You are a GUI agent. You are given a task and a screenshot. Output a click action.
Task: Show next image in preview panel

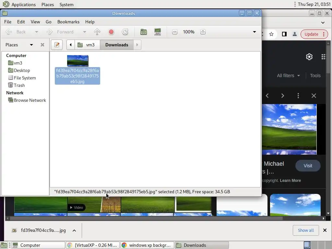coord(283,96)
